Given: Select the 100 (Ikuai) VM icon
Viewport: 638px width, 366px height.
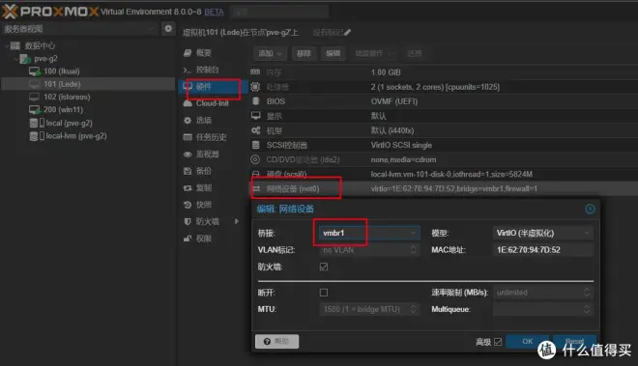Looking at the screenshot, I should (x=35, y=71).
